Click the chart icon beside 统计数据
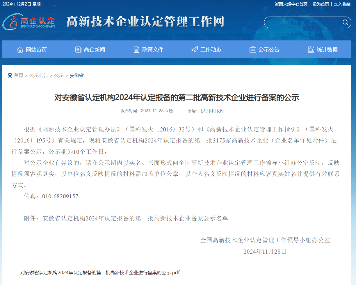 coord(311,49)
